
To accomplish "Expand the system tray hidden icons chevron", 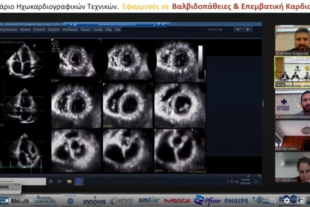I will 227,182.
